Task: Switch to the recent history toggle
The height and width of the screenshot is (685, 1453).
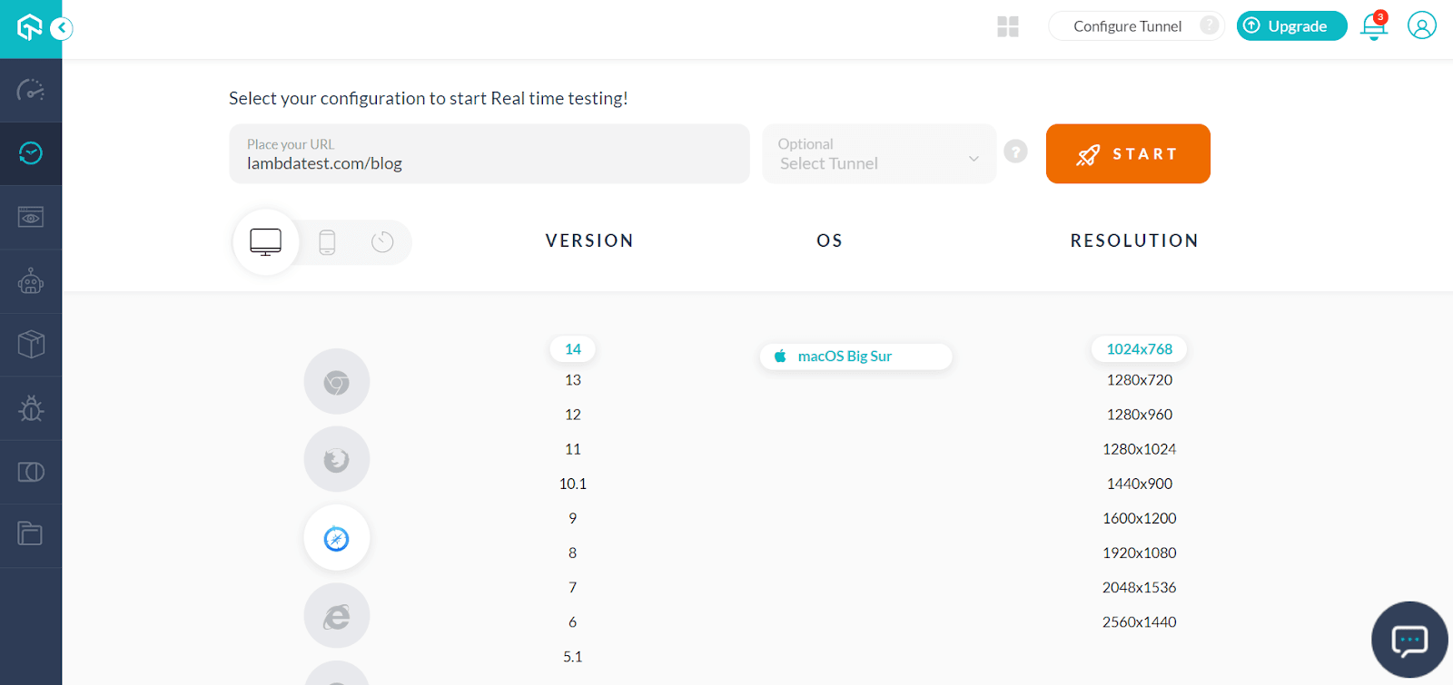Action: point(382,242)
